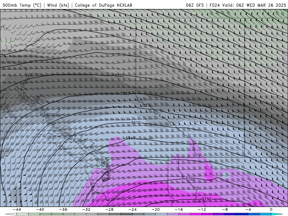
Task: Click the 'F024 Valid: 06Z WED MAR 26 2025' text
Action: [248, 5]
